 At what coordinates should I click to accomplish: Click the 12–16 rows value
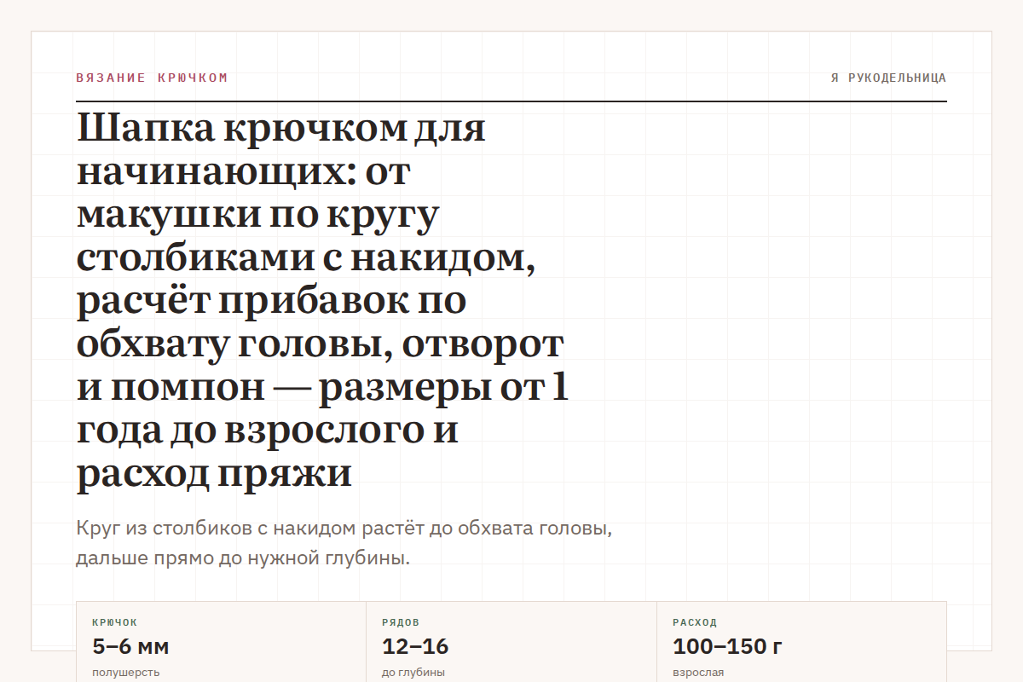[415, 646]
